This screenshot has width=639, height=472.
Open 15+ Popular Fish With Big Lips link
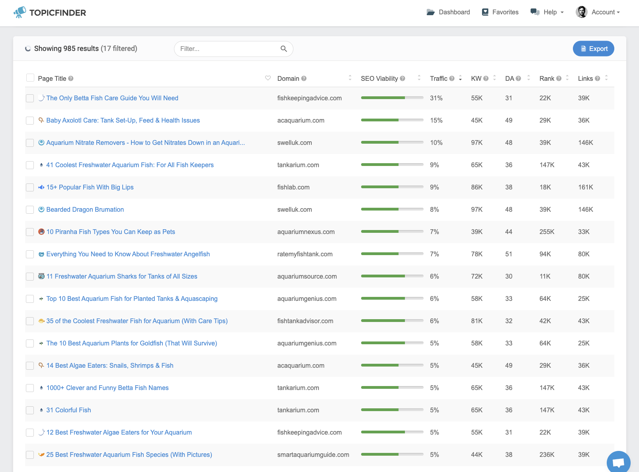(x=90, y=187)
